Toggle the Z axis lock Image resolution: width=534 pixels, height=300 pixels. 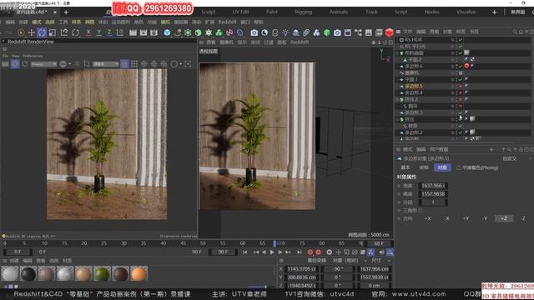[109, 32]
